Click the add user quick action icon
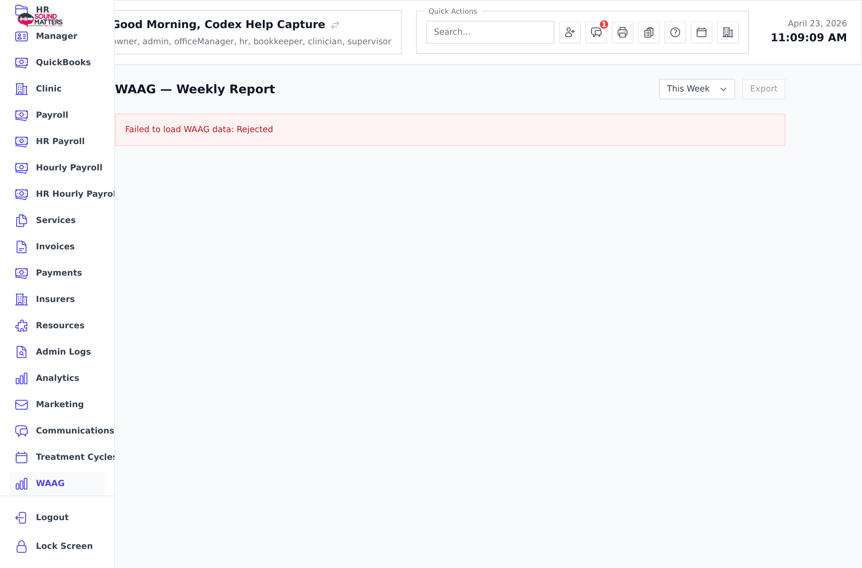Image resolution: width=862 pixels, height=568 pixels. point(569,32)
